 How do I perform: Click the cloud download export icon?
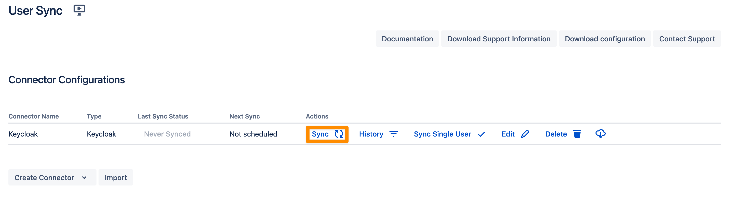pos(600,134)
